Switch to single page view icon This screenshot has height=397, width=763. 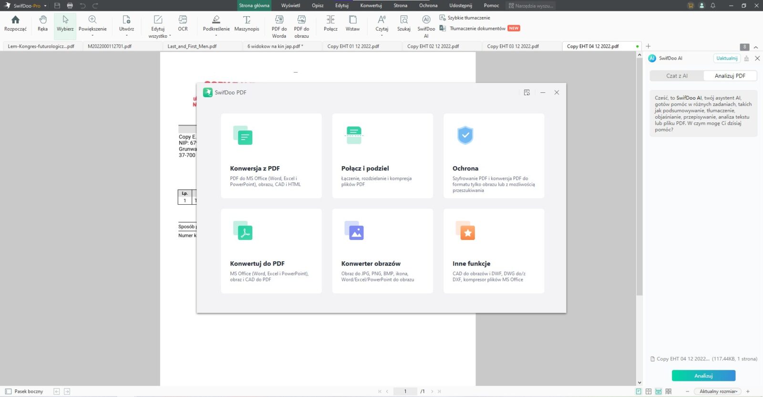[639, 391]
